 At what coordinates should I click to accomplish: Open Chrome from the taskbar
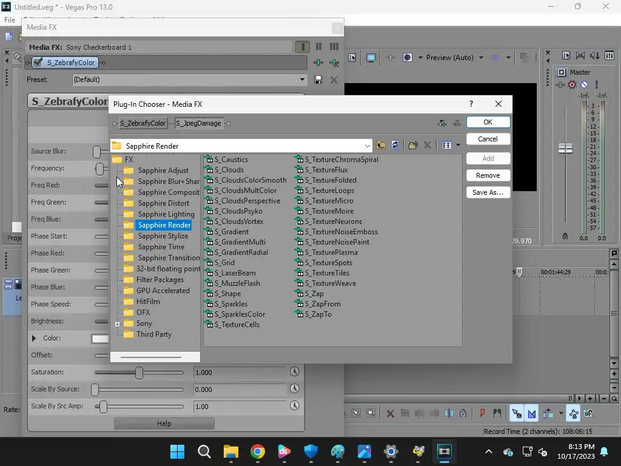click(257, 451)
